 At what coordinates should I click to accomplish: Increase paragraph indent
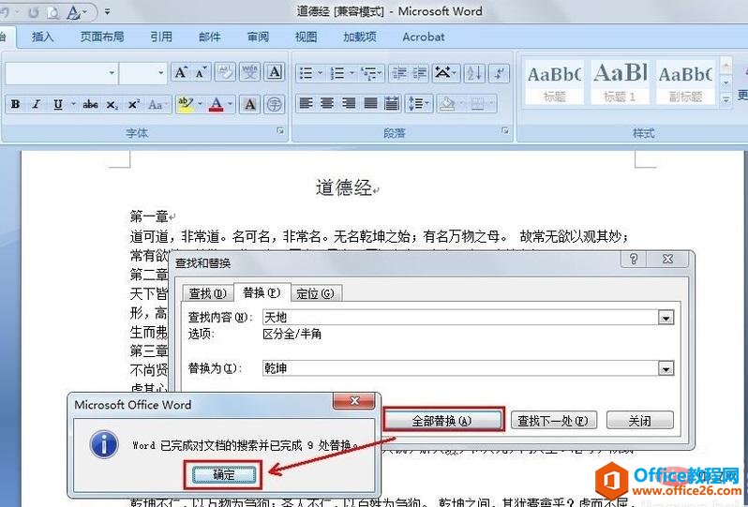pos(420,73)
